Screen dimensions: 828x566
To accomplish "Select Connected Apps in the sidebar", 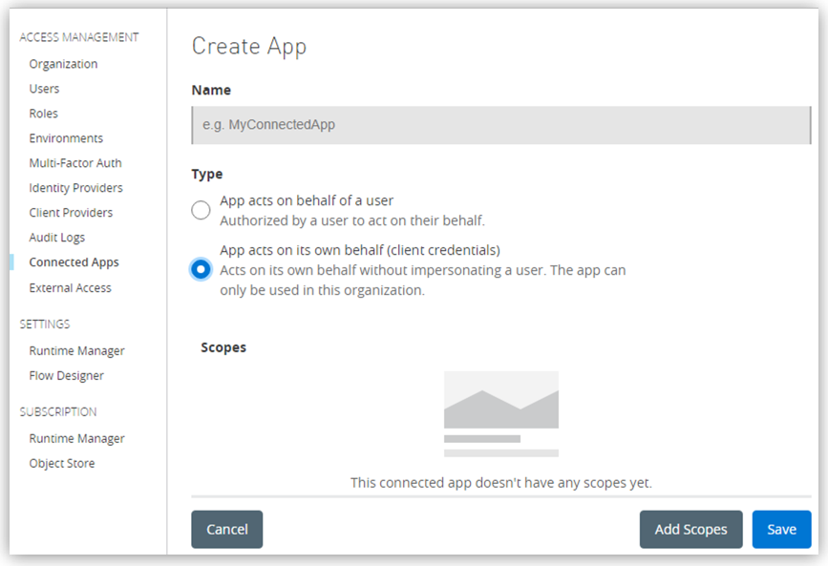I will tap(74, 262).
